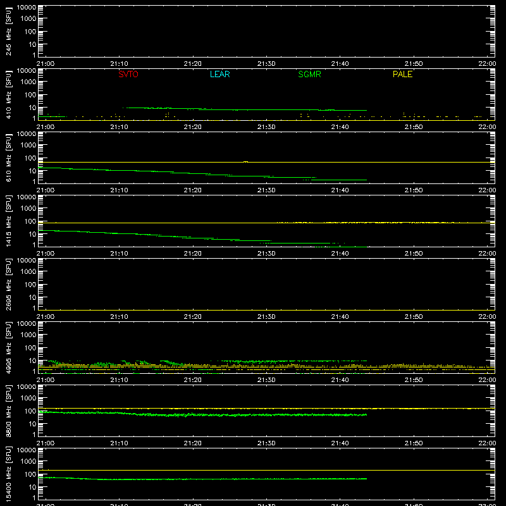The width and height of the screenshot is (506, 506).
Task: Click the 10 tick label on 15400 MHz plot
Action: [x=32, y=487]
